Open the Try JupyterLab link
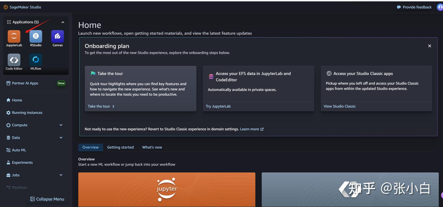443x207 pixels. point(218,106)
